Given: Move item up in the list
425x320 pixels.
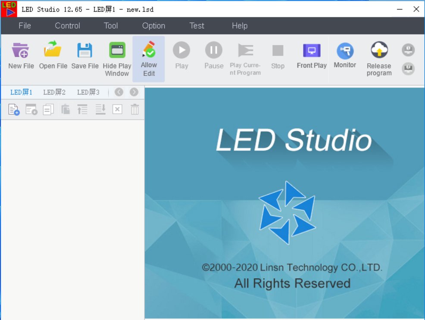Looking at the screenshot, I should click(x=82, y=110).
